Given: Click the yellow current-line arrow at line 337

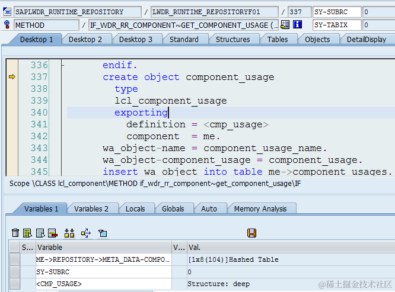Looking at the screenshot, I should point(12,77).
